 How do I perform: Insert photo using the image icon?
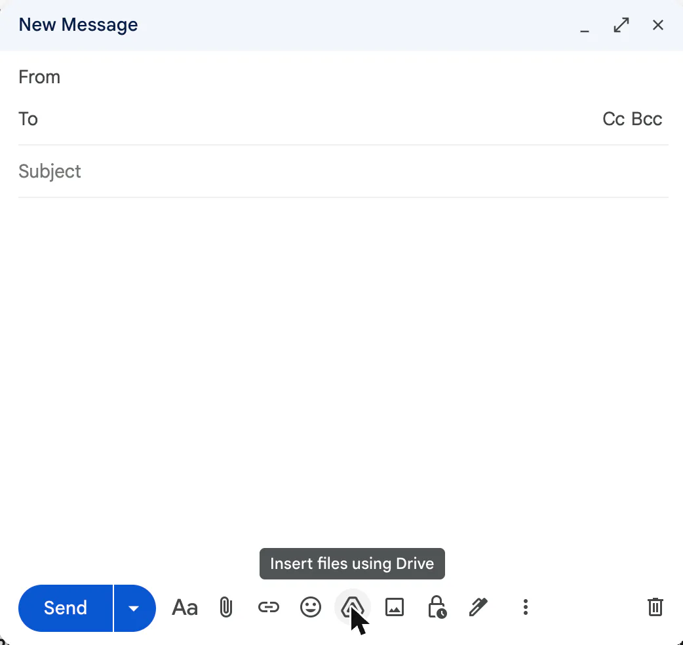[x=395, y=607]
